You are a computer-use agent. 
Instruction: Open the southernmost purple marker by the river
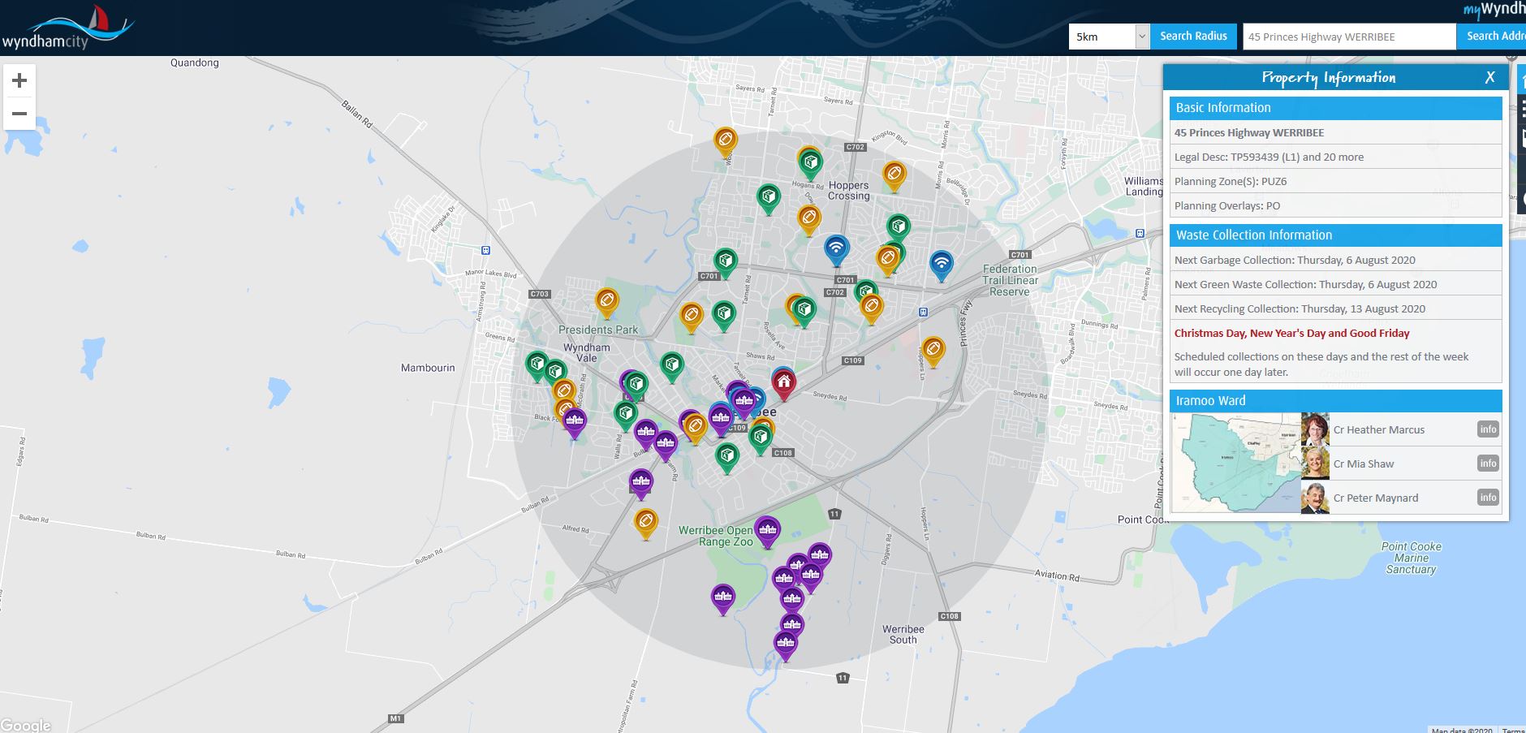pyautogui.click(x=785, y=646)
